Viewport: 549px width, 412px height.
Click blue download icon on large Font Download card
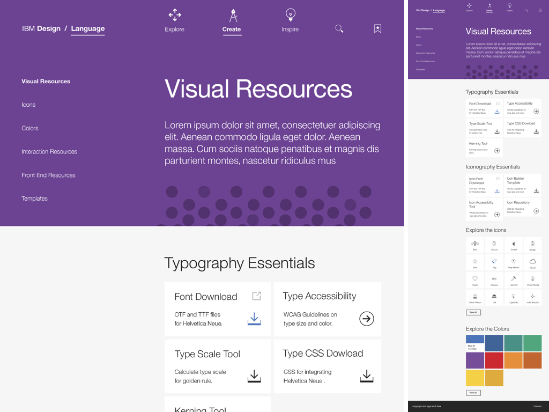coord(254,319)
